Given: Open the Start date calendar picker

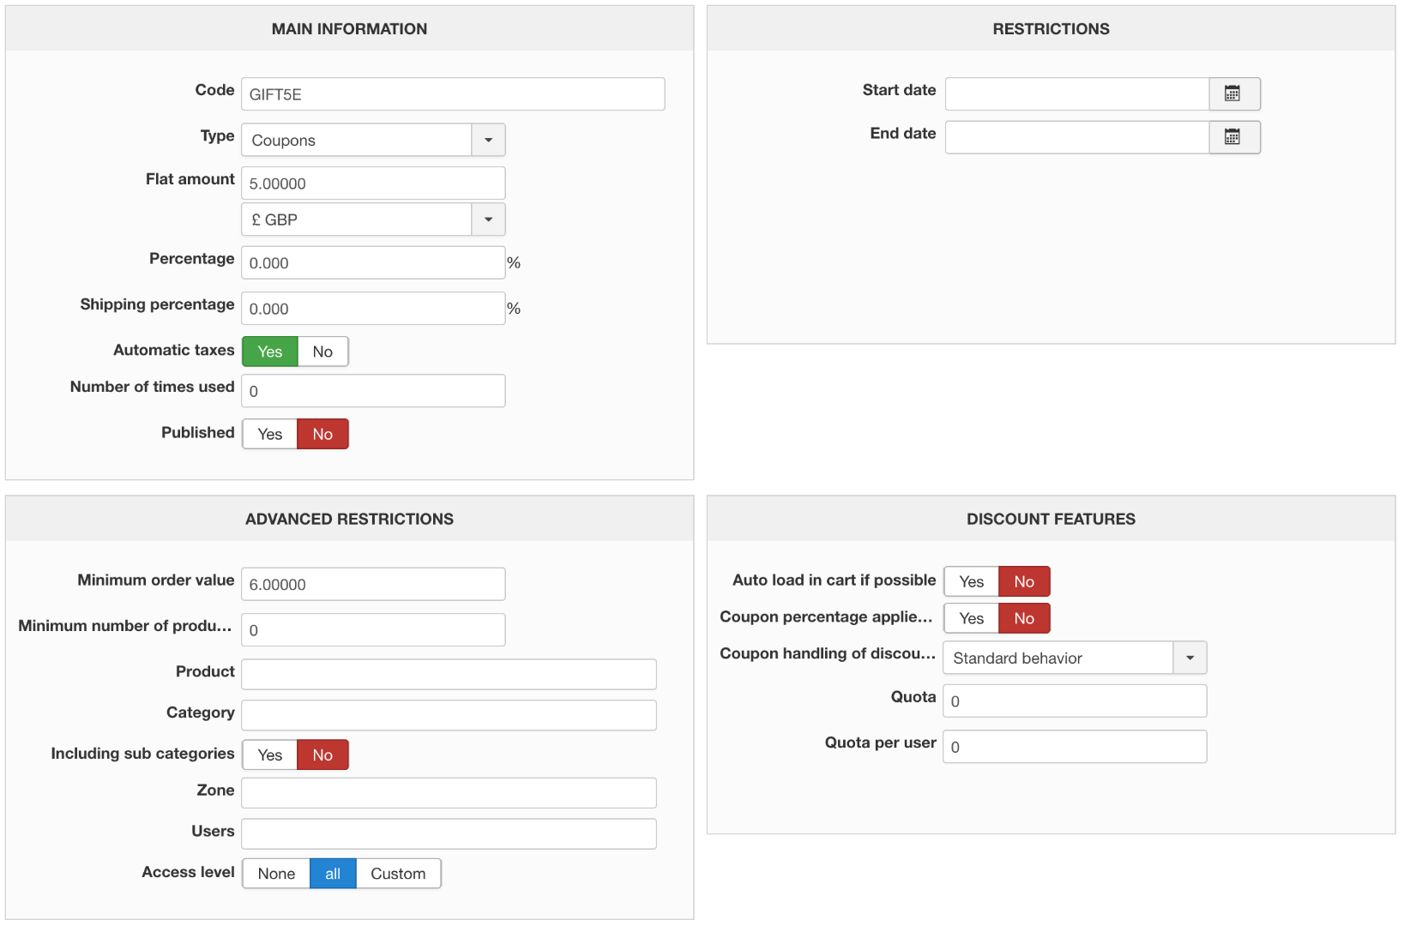Looking at the screenshot, I should [1233, 94].
